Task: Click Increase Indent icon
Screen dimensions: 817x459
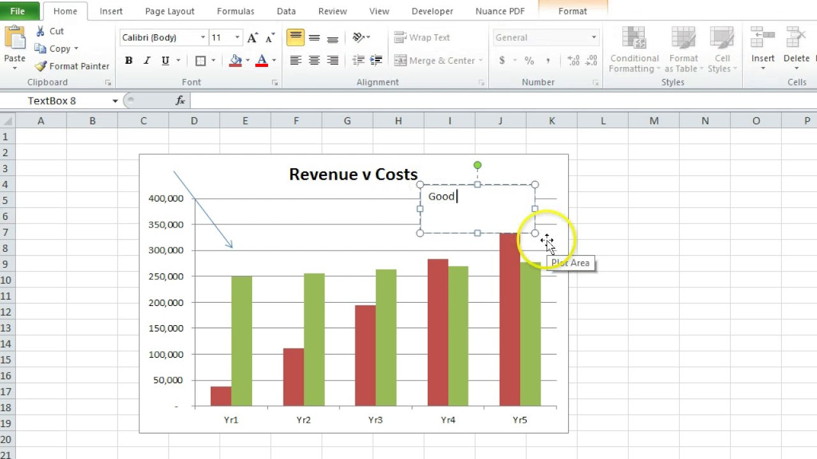Action: [x=377, y=61]
